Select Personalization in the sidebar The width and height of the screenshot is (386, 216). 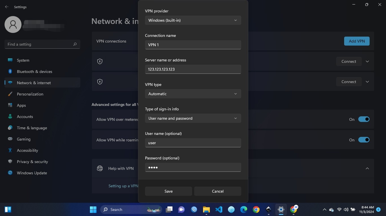point(30,94)
